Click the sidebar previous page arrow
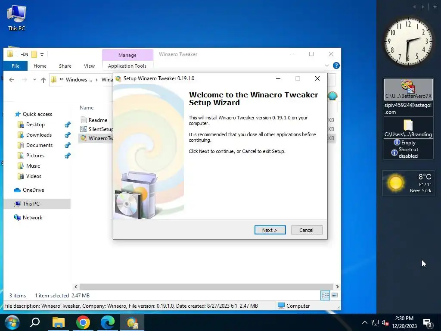The height and width of the screenshot is (331, 441). point(414,7)
